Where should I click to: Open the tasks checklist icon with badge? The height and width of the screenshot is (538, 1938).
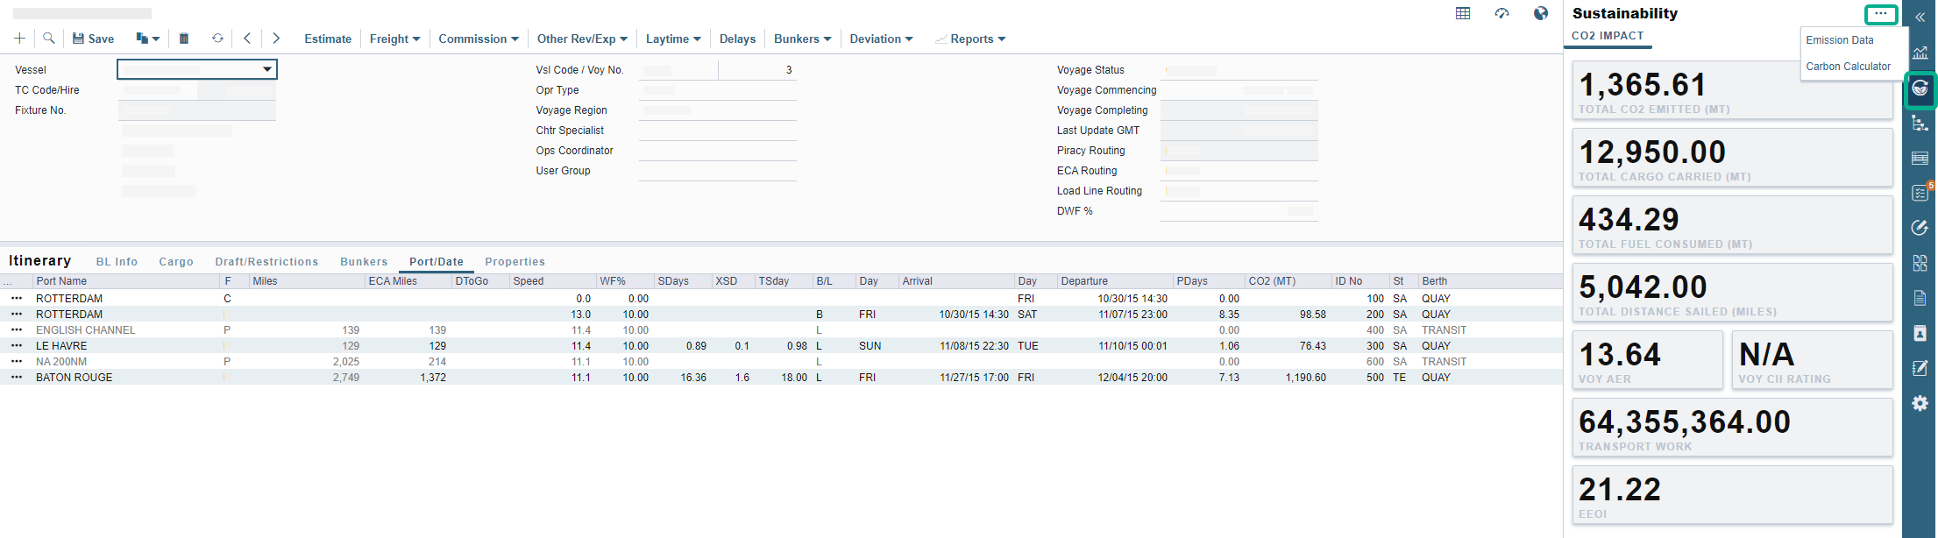point(1920,193)
